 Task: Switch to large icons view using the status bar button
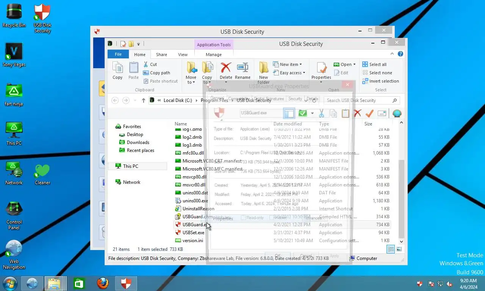point(399,249)
